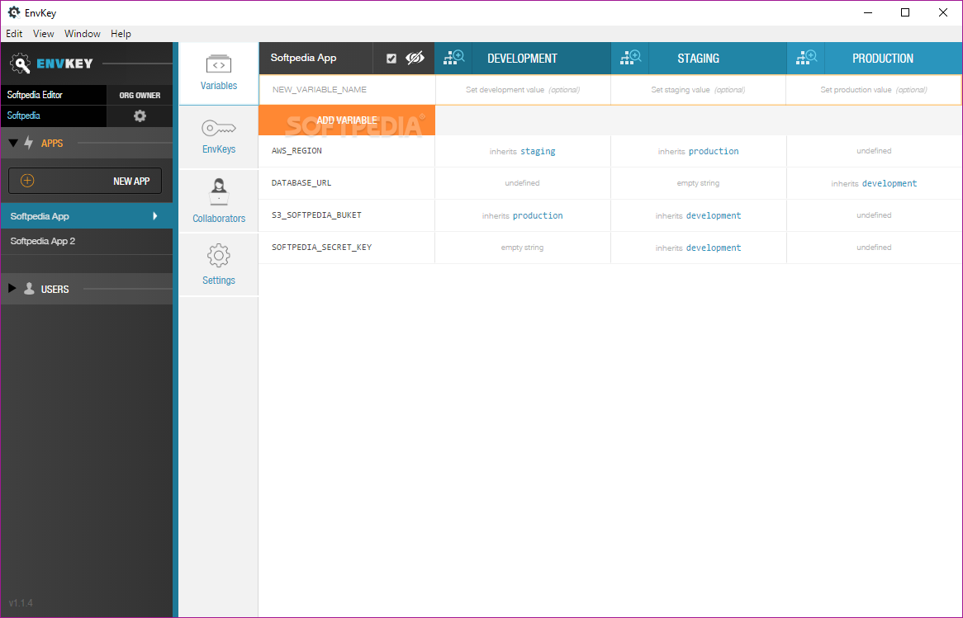Click the Set development value field
963x618 pixels.
[x=523, y=90]
